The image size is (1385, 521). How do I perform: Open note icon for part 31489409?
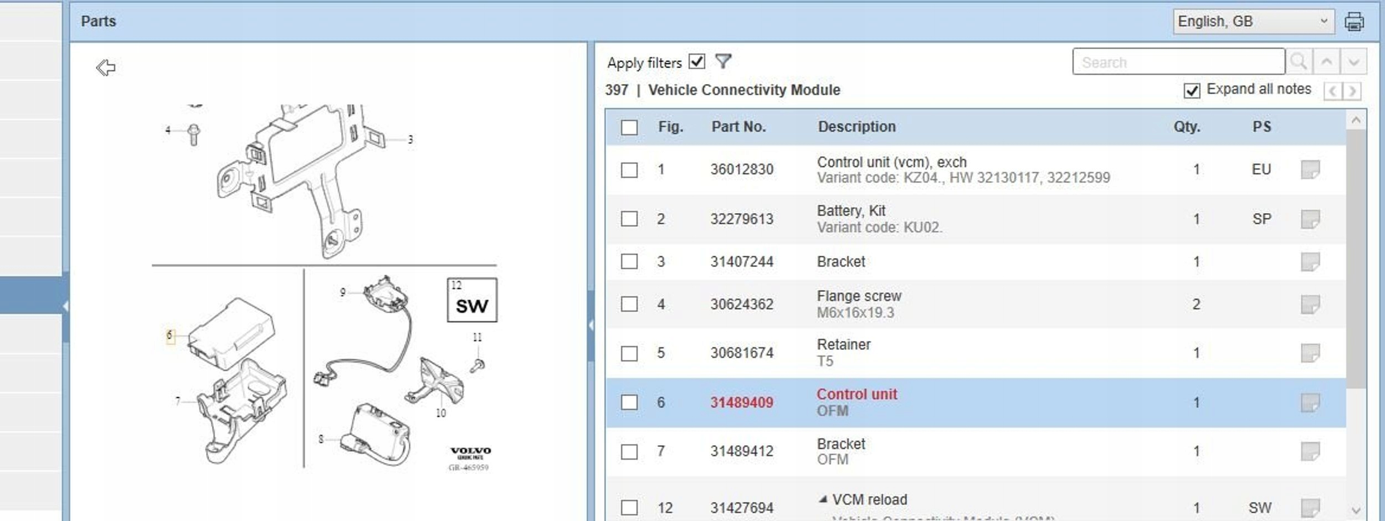(1310, 403)
